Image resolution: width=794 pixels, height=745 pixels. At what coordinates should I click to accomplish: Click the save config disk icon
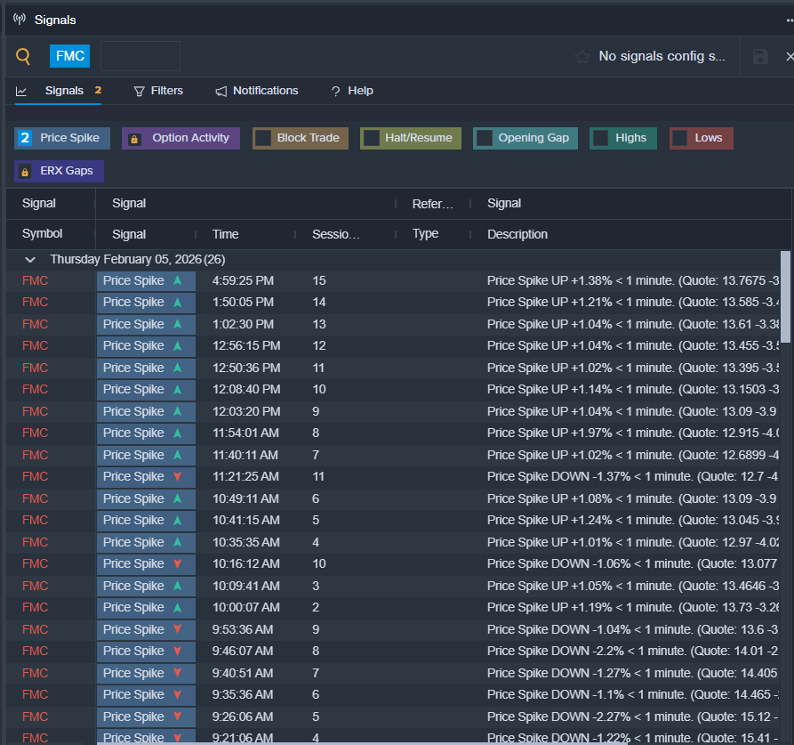tap(760, 57)
